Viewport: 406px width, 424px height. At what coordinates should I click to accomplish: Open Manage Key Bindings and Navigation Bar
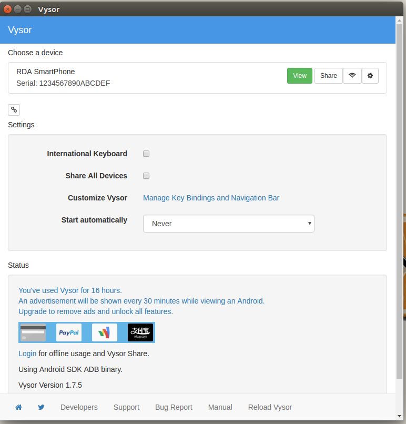coord(211,198)
